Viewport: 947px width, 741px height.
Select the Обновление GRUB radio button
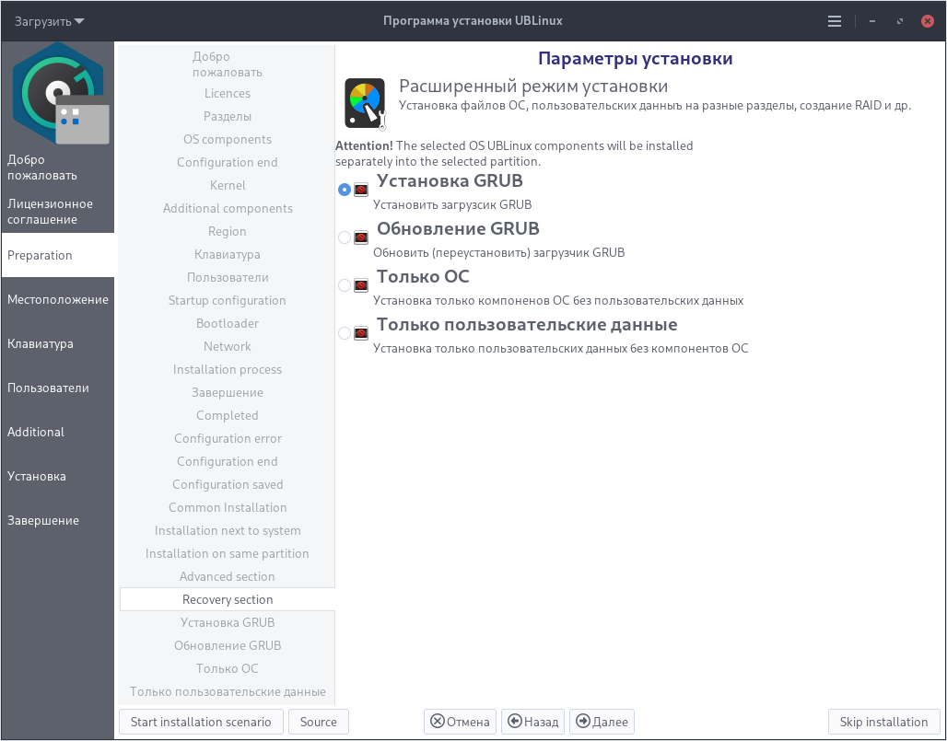tap(345, 237)
